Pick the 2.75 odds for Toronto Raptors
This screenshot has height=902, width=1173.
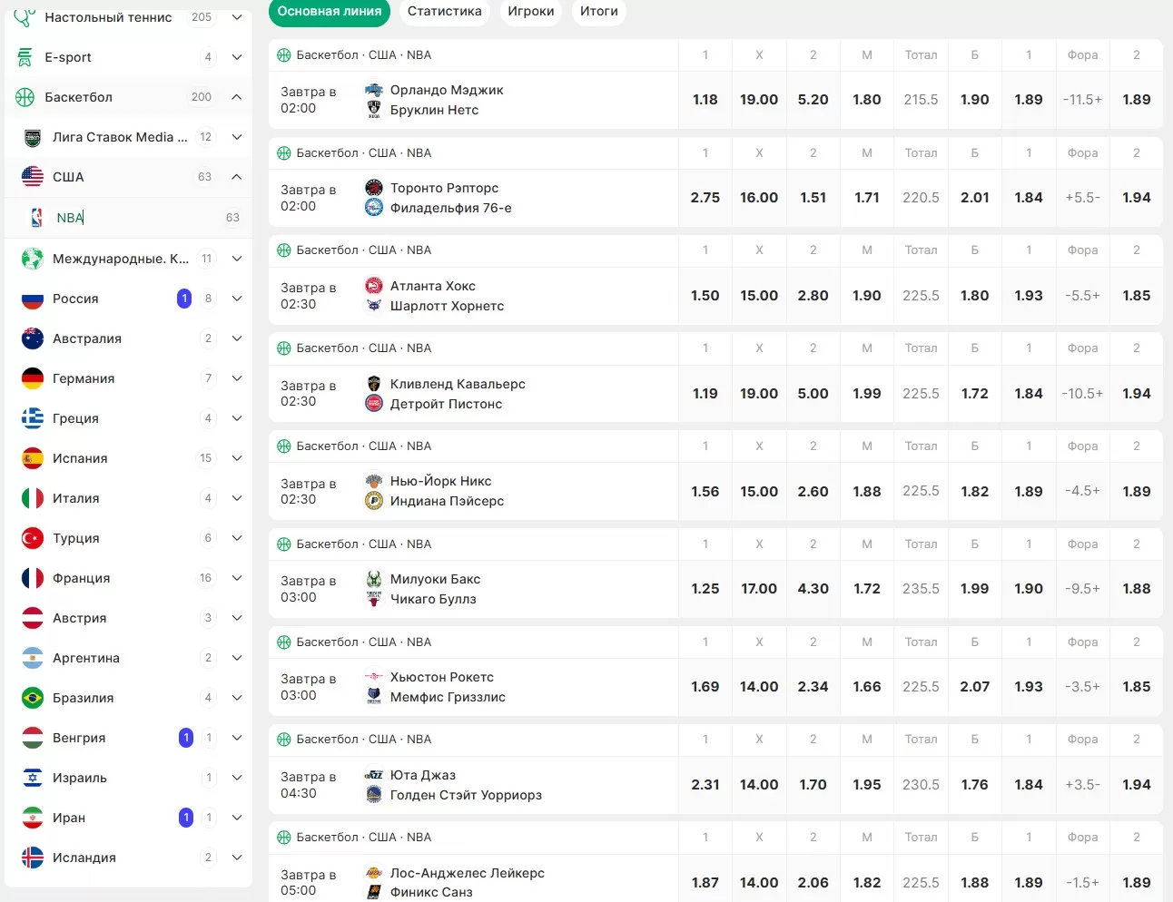(705, 198)
